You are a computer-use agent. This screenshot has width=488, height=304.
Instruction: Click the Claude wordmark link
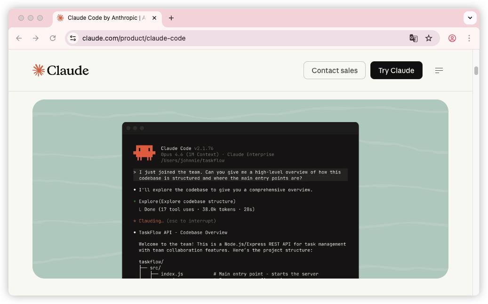(68, 70)
